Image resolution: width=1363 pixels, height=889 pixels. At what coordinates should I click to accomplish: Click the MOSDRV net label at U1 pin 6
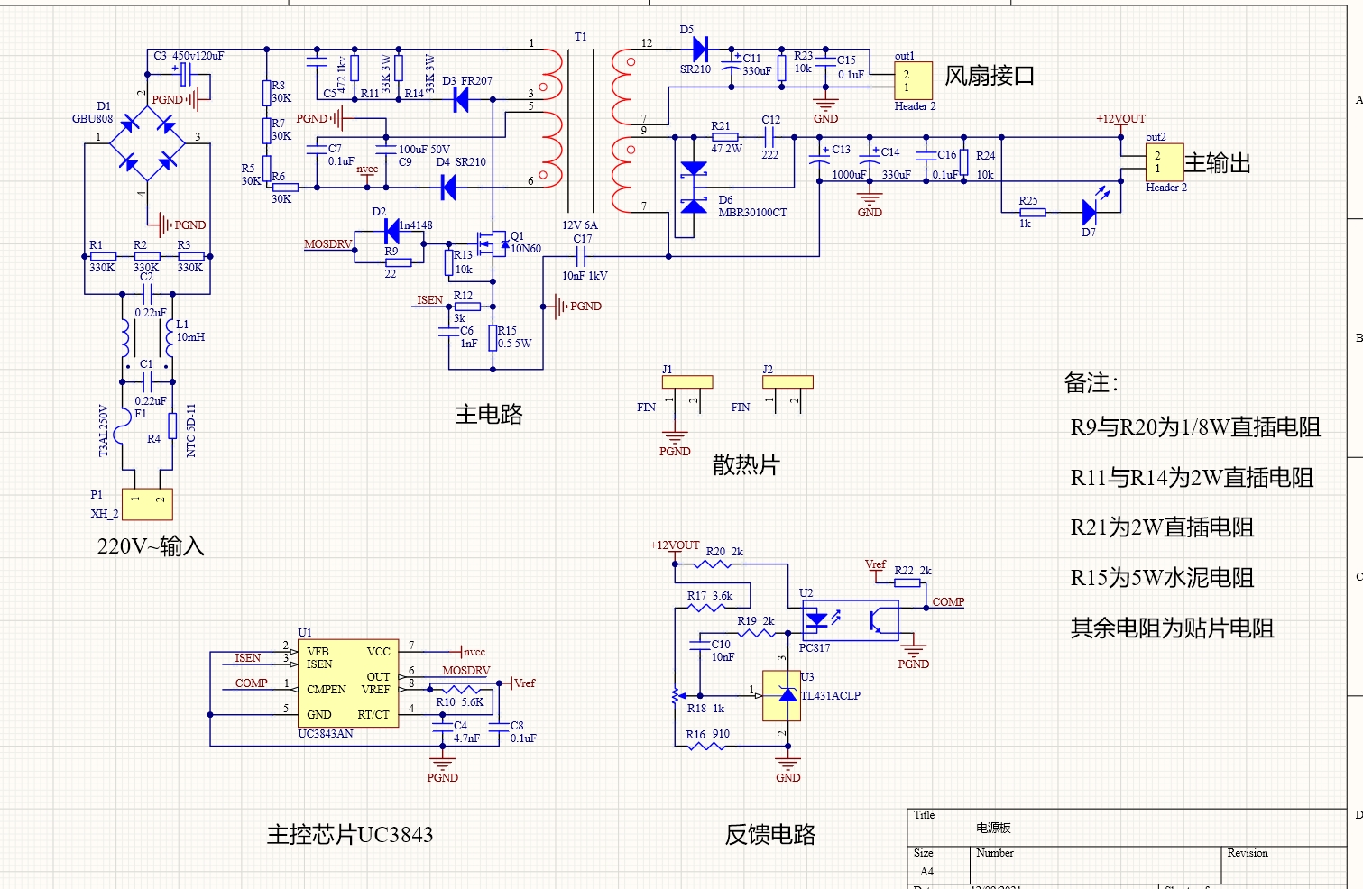(x=465, y=671)
